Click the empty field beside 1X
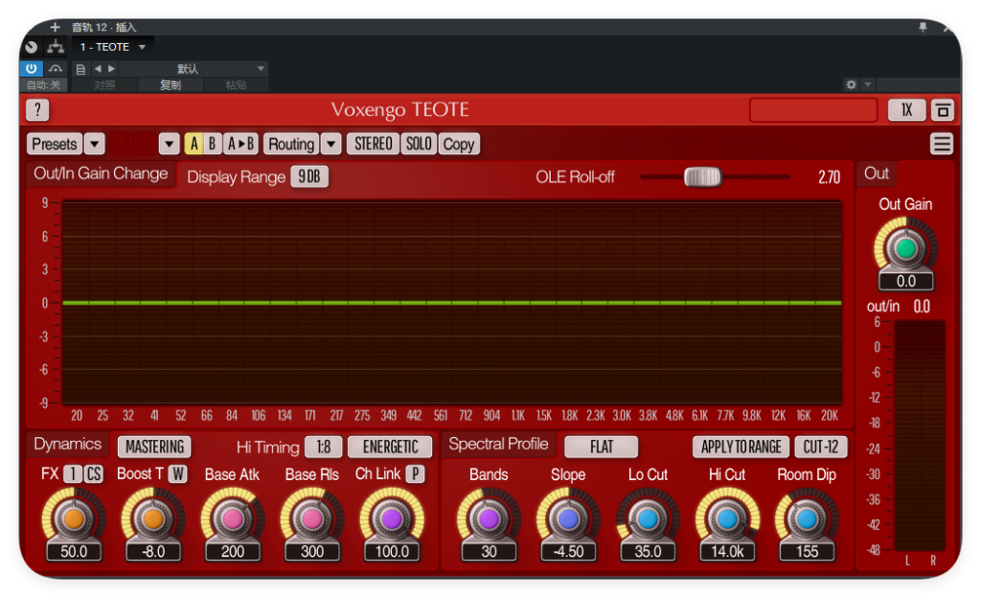The width and height of the screenshot is (981, 598). 813,110
